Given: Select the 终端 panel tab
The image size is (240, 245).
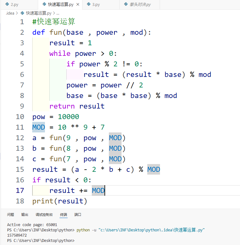Looking at the screenshot, I should (x=64, y=215).
